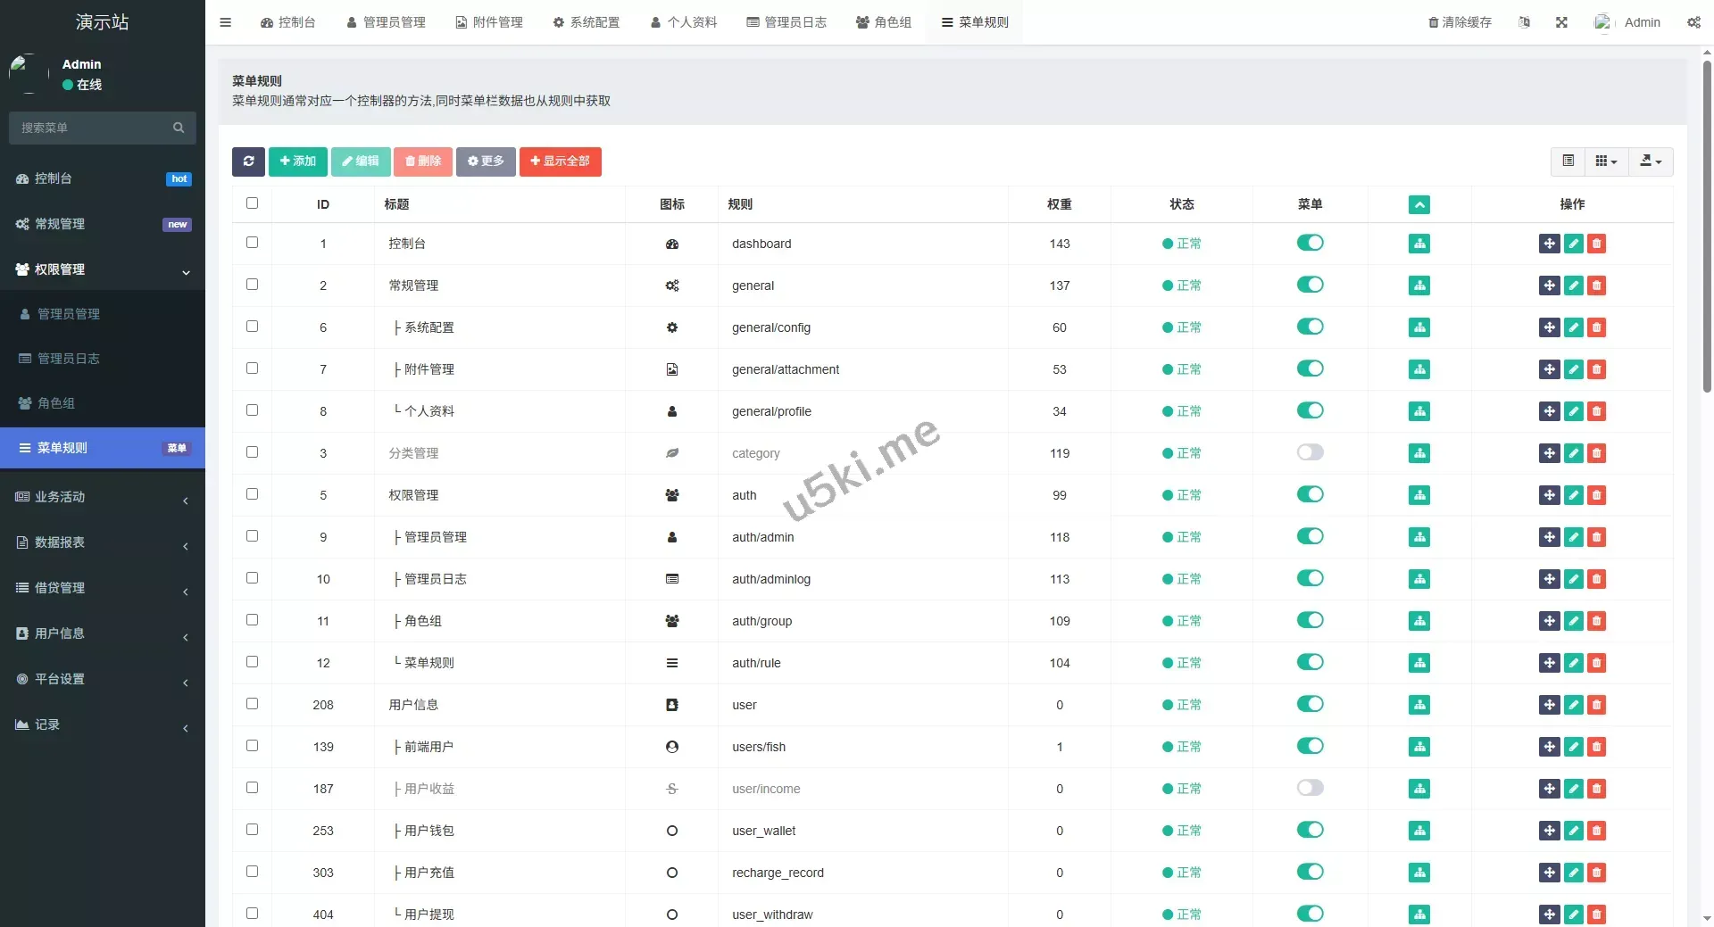1714x927 pixels.
Task: Check the checkbox for the auth/group row
Action: click(x=252, y=620)
